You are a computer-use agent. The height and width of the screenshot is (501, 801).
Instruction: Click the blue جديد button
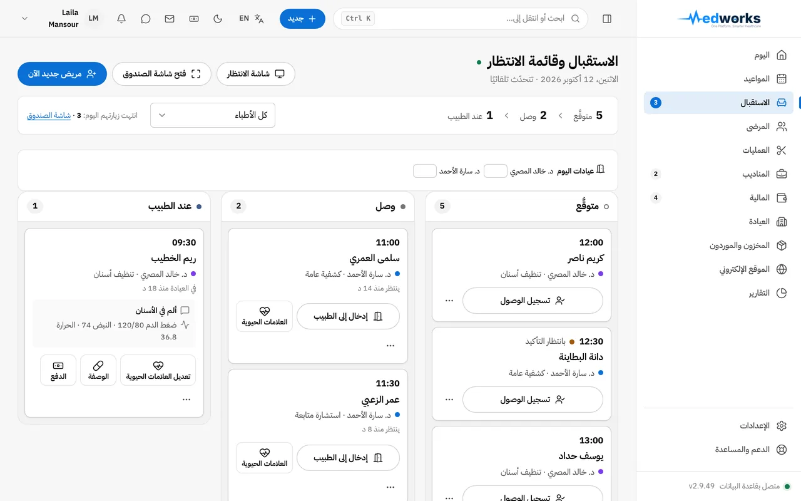[x=302, y=19]
